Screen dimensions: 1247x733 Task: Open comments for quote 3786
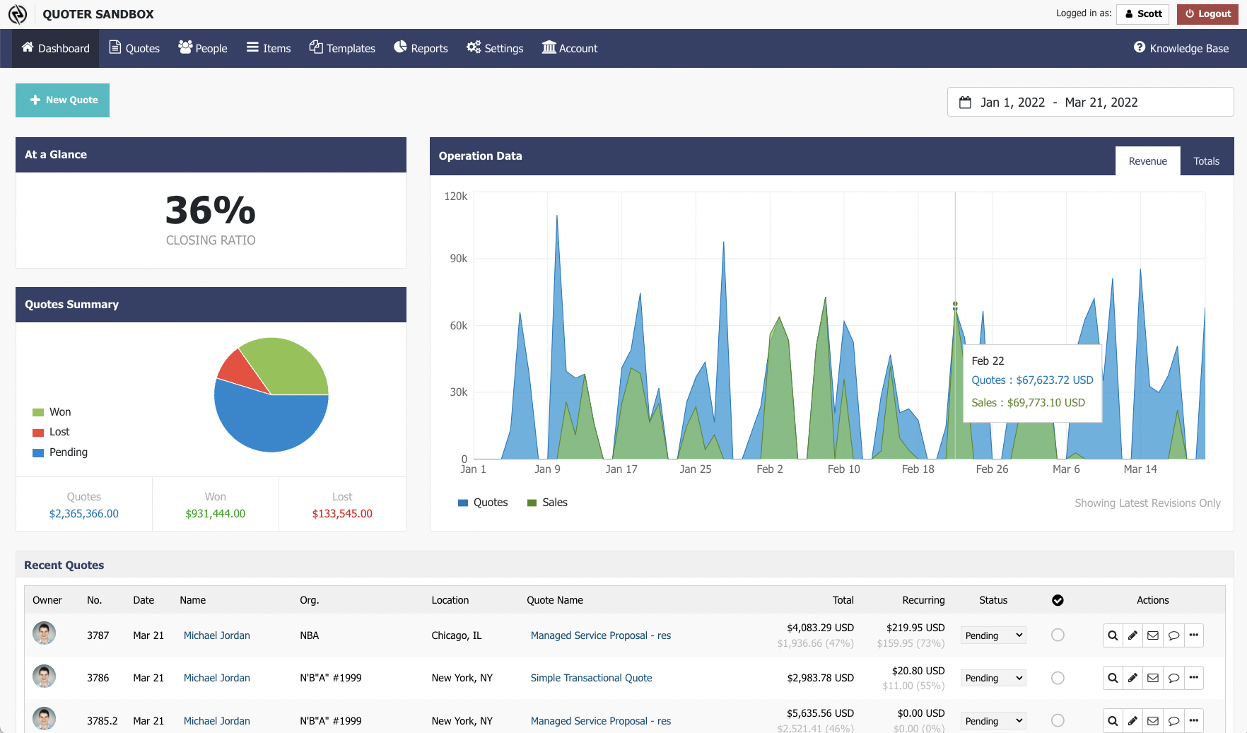[x=1173, y=678]
